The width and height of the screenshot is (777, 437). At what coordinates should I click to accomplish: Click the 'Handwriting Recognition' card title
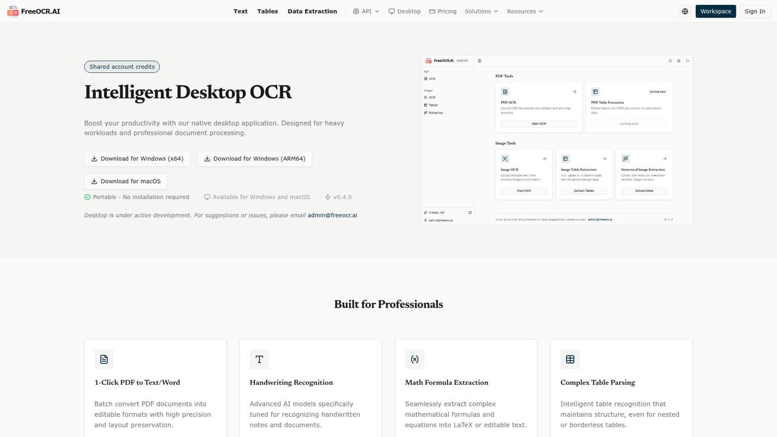(291, 382)
